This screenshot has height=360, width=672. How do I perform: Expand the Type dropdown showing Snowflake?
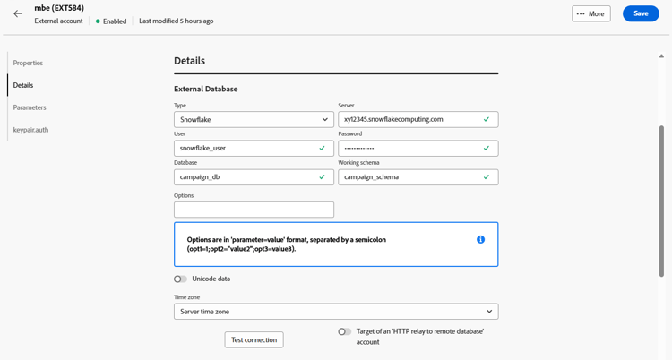click(254, 119)
